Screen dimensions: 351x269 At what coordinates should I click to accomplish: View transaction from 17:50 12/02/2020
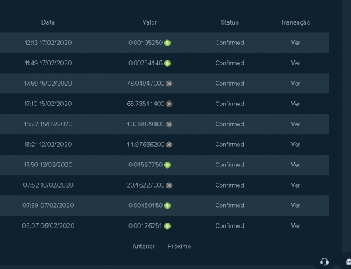coord(296,165)
